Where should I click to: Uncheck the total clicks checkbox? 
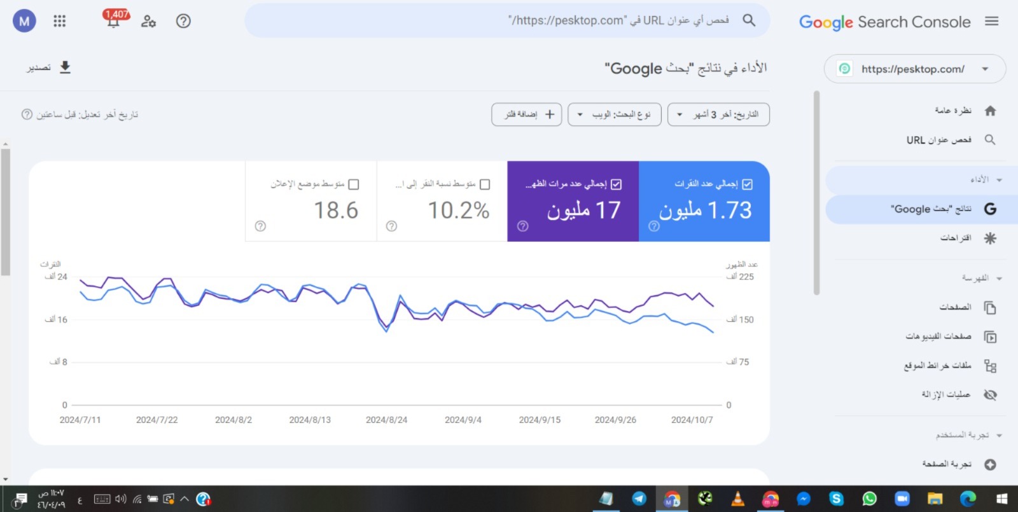click(x=748, y=184)
